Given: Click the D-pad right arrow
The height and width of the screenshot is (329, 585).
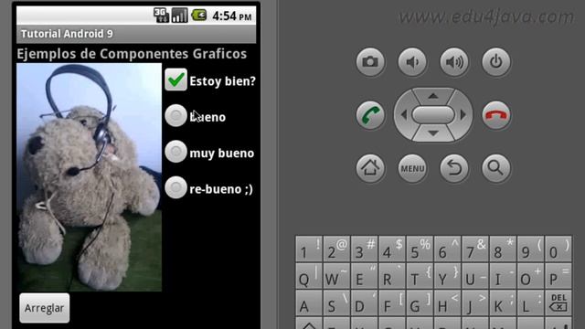Looking at the screenshot, I should [x=463, y=115].
